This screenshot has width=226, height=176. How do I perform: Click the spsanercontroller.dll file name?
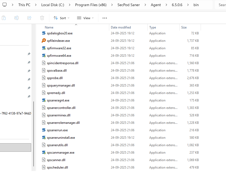click(x=61, y=108)
